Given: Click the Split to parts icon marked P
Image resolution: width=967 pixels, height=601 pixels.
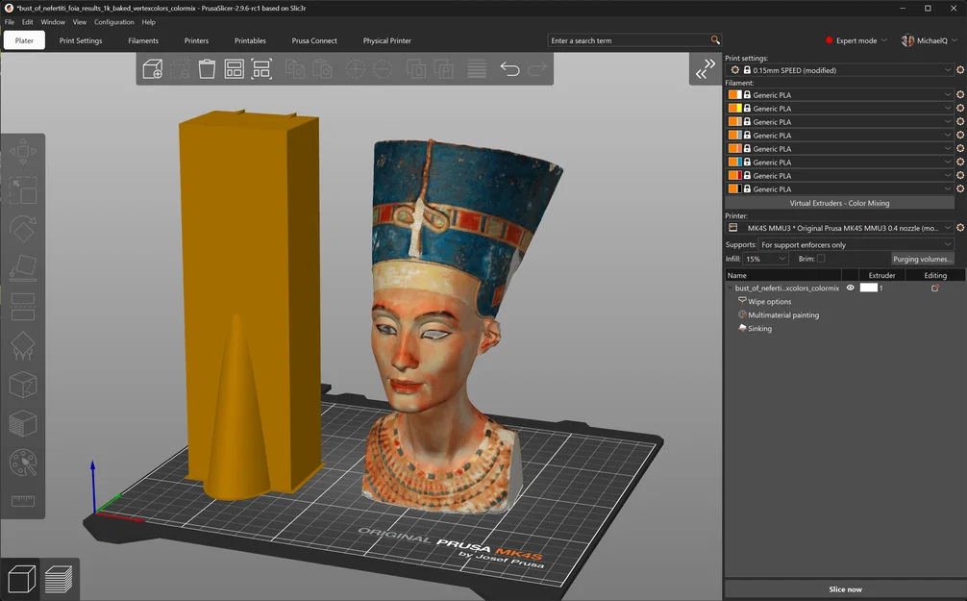Looking at the screenshot, I should [443, 68].
